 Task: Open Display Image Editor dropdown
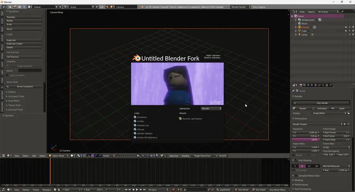[329, 113]
